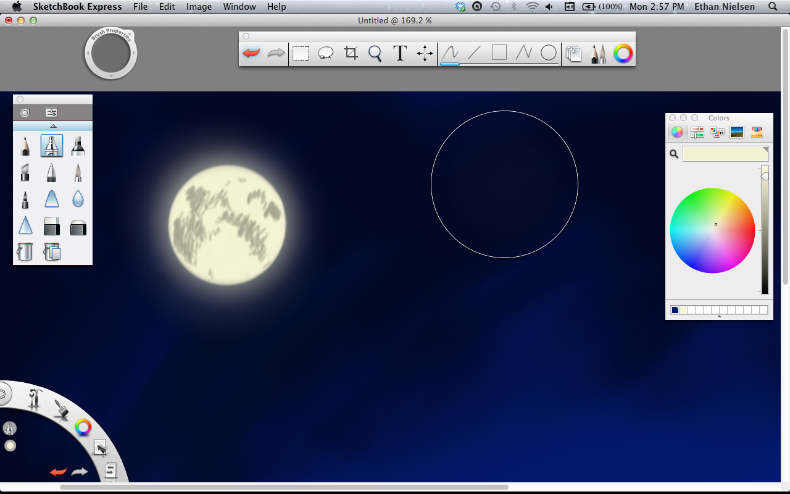This screenshot has width=790, height=494.
Task: Open the Edit menu
Action: pos(167,7)
